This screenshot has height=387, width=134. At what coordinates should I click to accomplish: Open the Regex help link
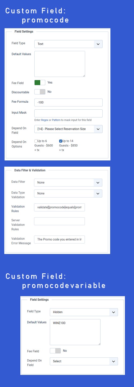(44, 120)
